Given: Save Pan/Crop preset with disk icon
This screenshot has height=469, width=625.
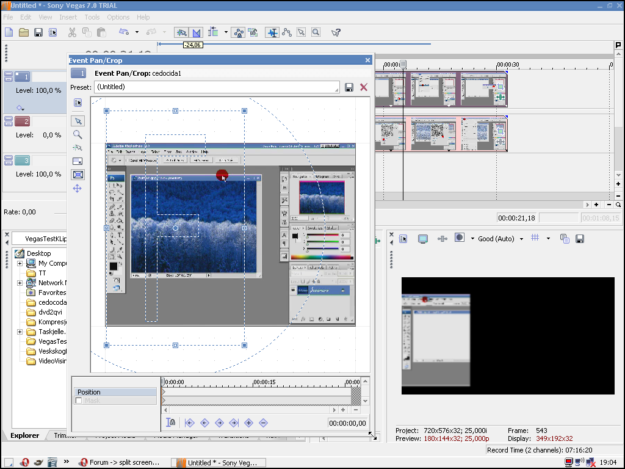Looking at the screenshot, I should [x=349, y=87].
